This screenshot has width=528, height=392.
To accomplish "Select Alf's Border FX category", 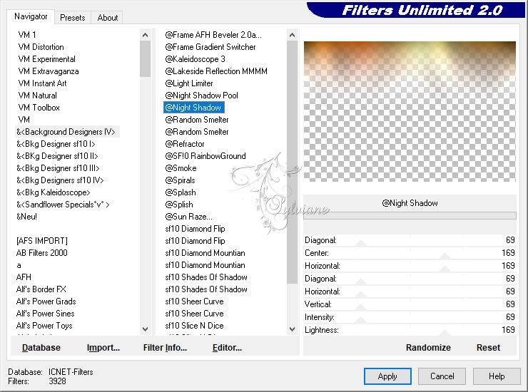I will (41, 289).
